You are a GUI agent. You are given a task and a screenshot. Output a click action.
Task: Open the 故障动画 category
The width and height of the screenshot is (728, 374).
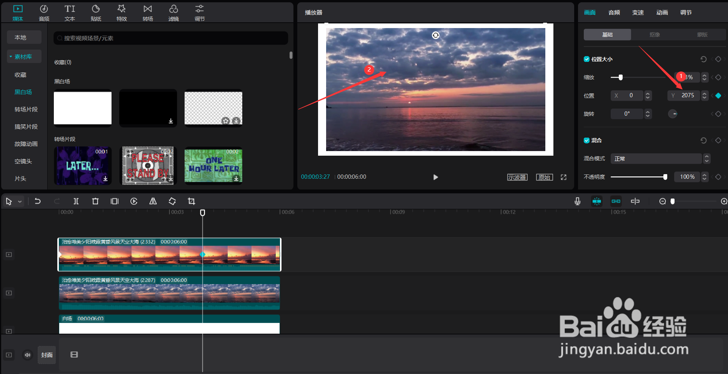[26, 144]
